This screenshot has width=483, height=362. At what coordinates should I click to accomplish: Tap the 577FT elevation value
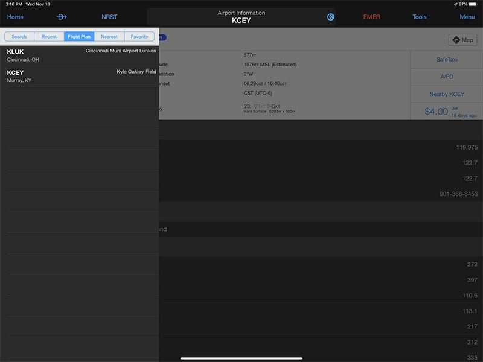250,55
